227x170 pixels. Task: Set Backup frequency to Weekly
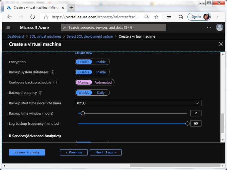pos(84,92)
